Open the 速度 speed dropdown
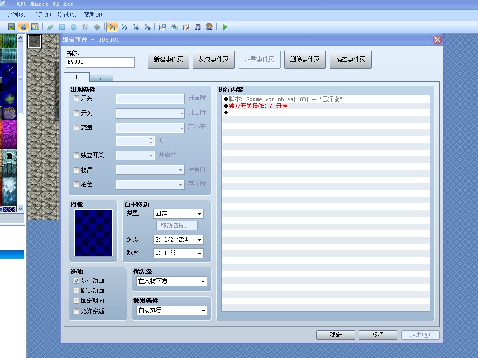The width and height of the screenshot is (478, 358). click(178, 240)
